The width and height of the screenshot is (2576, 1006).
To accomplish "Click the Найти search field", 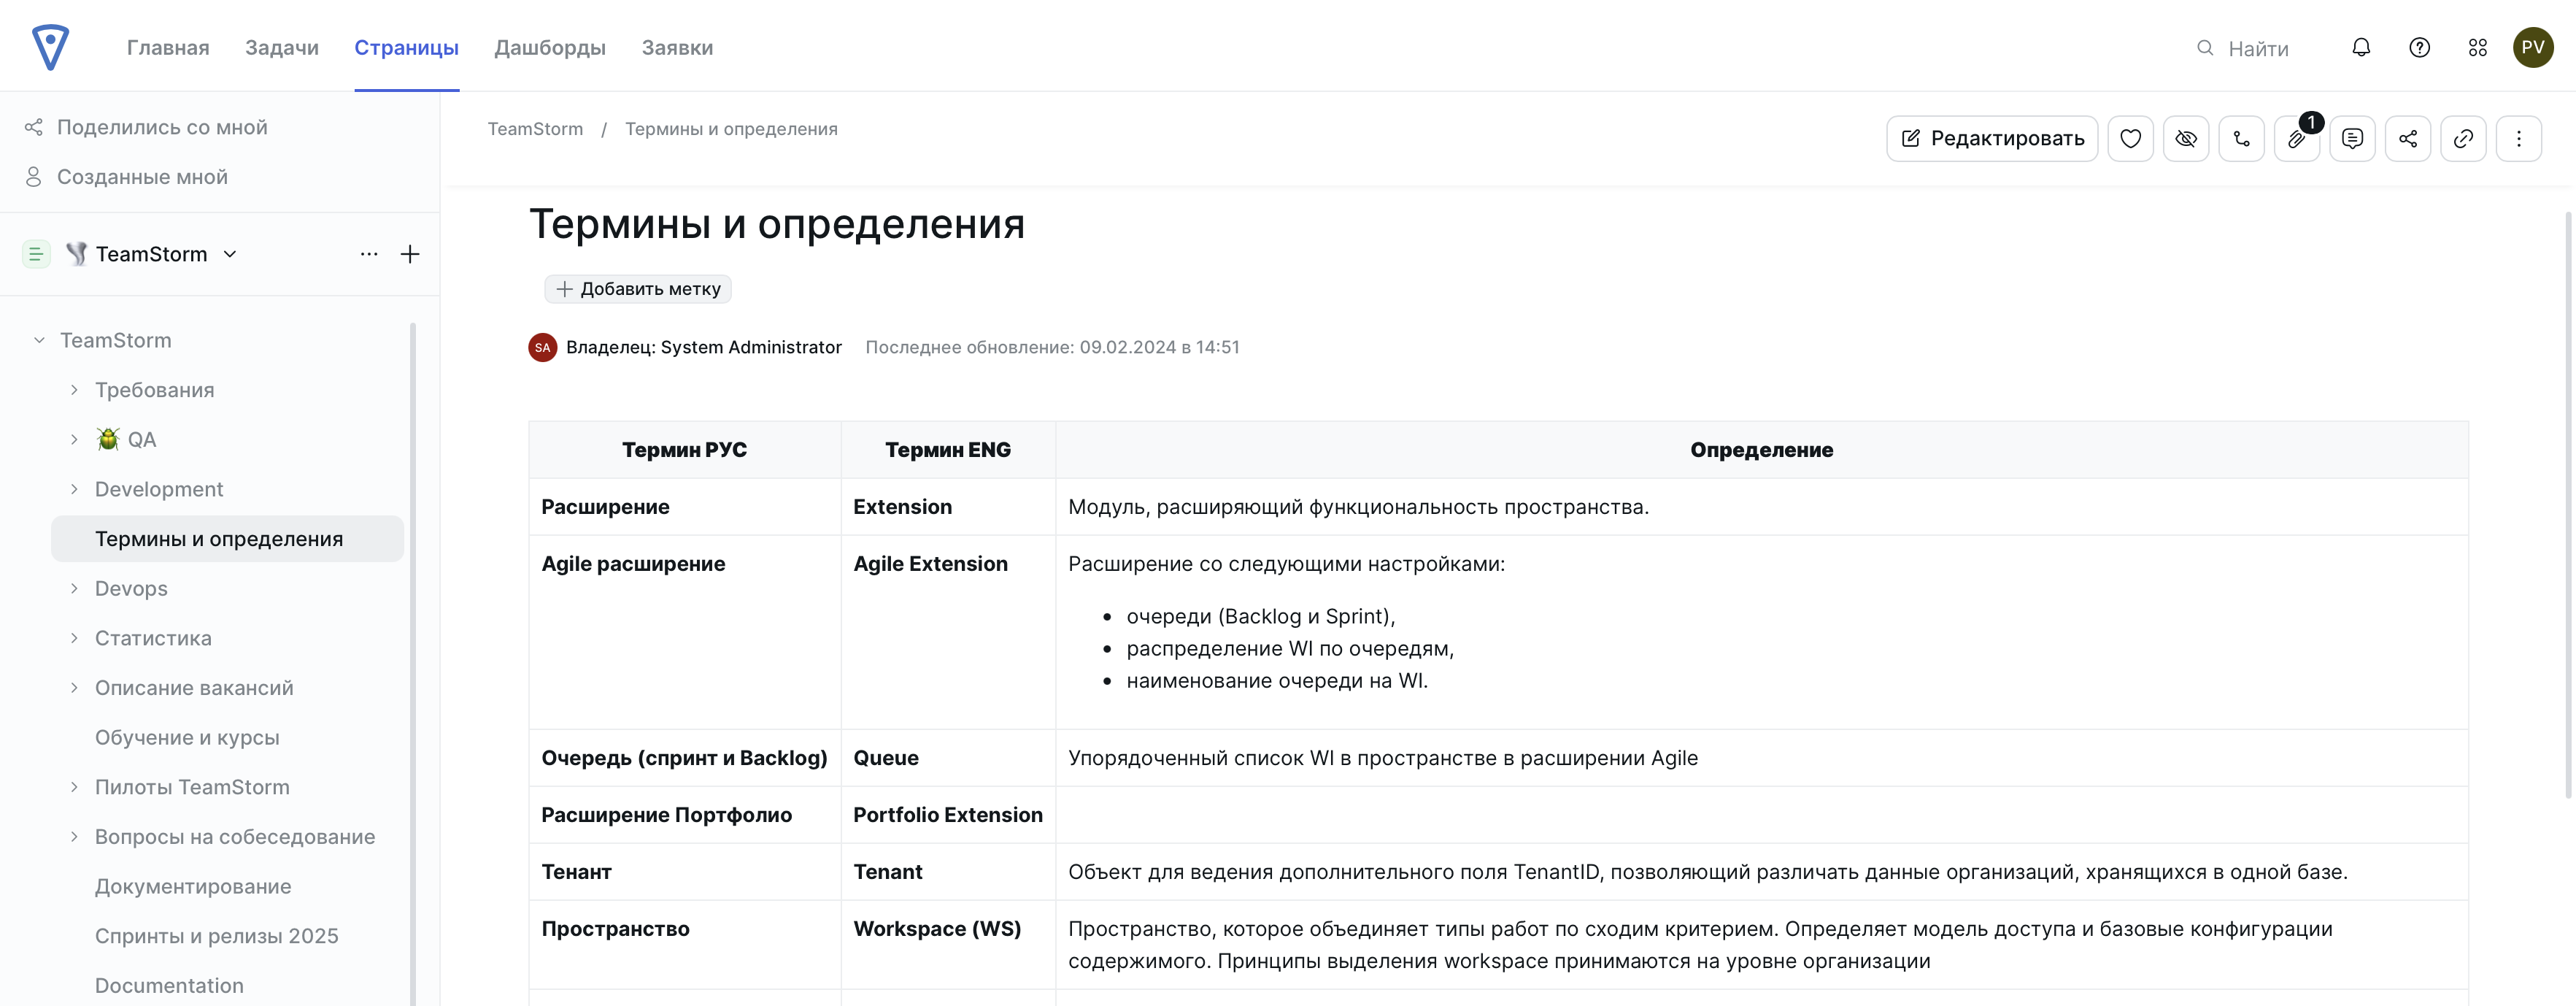I will (x=2258, y=48).
